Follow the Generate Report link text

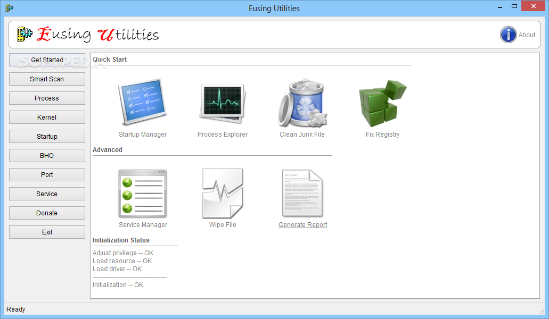pos(303,225)
